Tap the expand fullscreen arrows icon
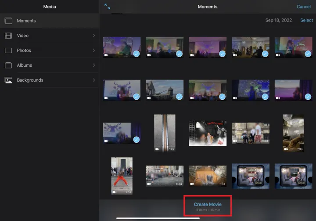Viewport: 316px width, 221px height. [108, 7]
